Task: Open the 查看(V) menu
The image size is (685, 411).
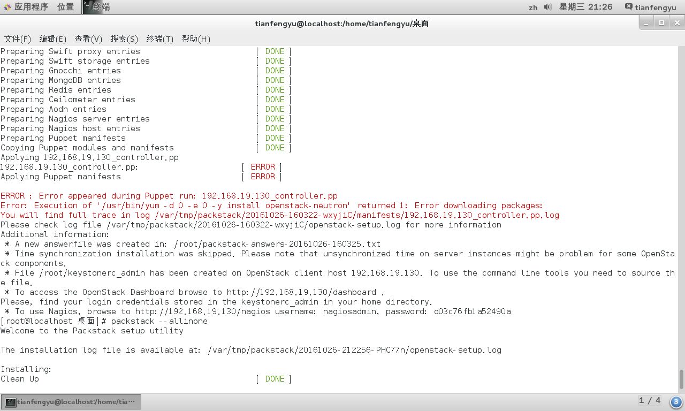Action: 88,39
